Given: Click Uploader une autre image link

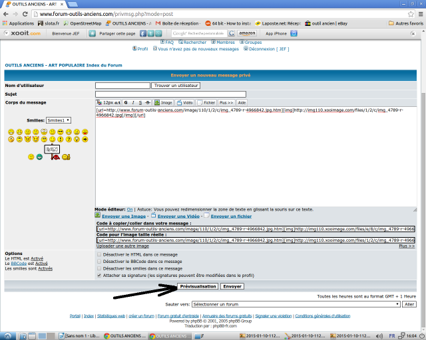Looking at the screenshot, I should tap(122, 246).
